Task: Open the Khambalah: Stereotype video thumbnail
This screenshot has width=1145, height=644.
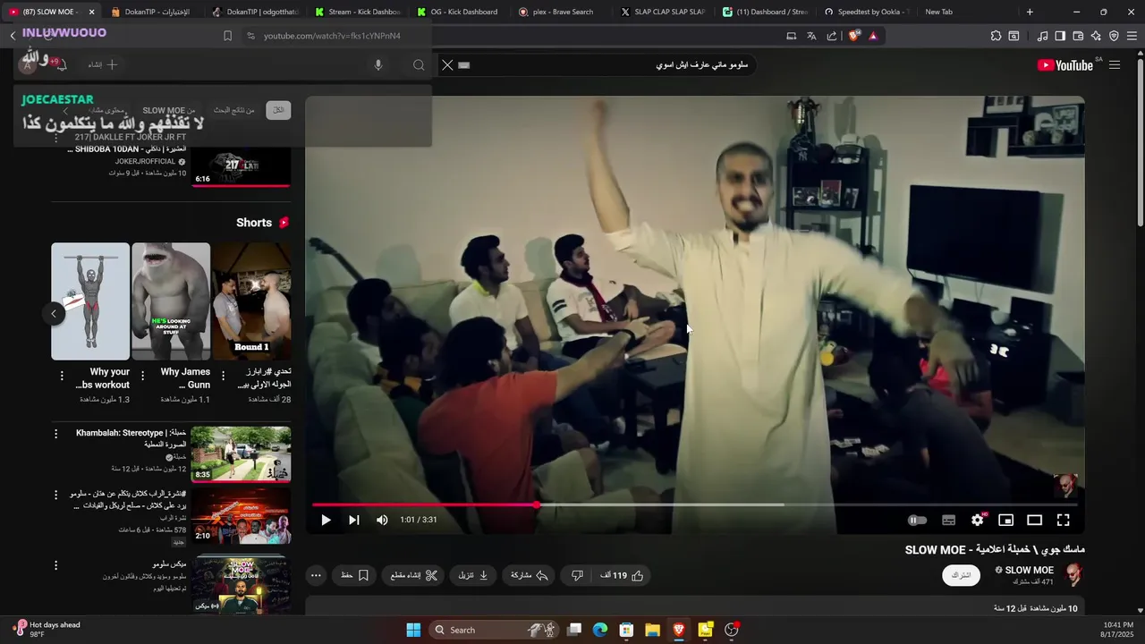Action: [241, 453]
